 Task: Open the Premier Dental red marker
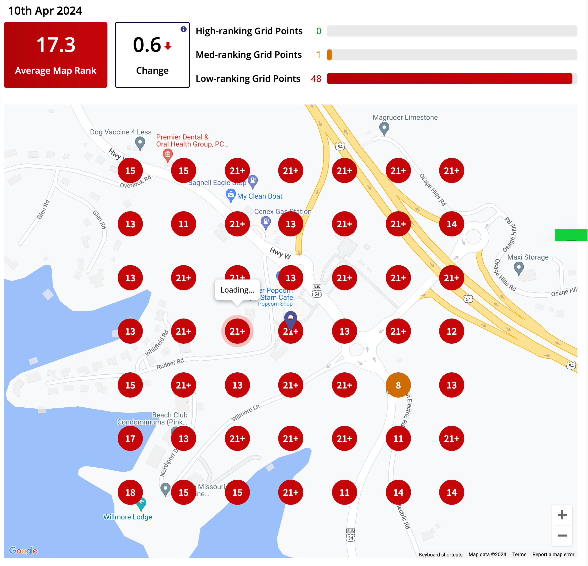point(167,156)
